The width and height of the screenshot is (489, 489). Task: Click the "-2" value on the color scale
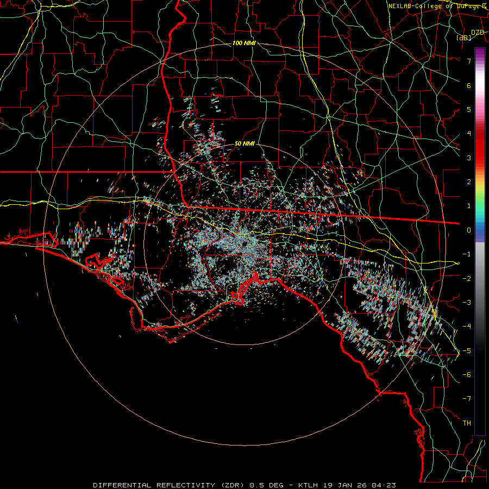467,279
